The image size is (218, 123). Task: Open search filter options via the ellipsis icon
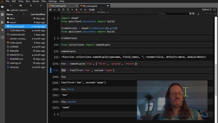215,14
